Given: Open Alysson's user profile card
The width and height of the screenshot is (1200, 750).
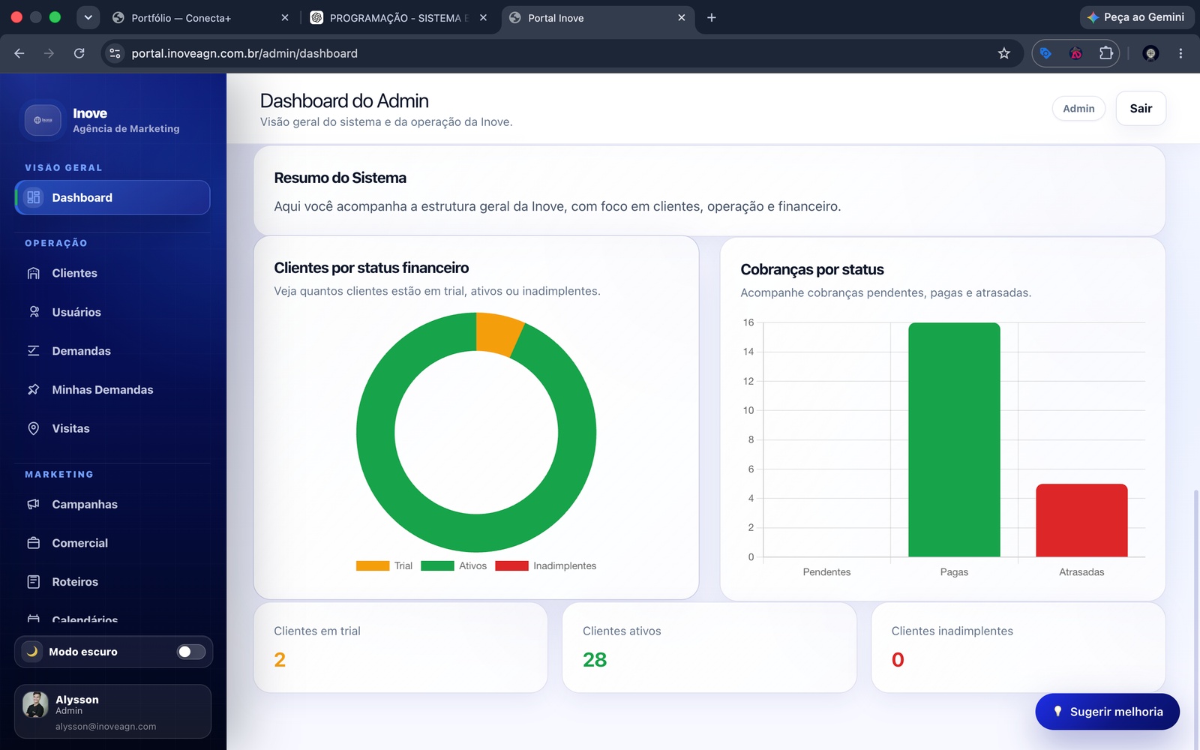Looking at the screenshot, I should click(112, 712).
